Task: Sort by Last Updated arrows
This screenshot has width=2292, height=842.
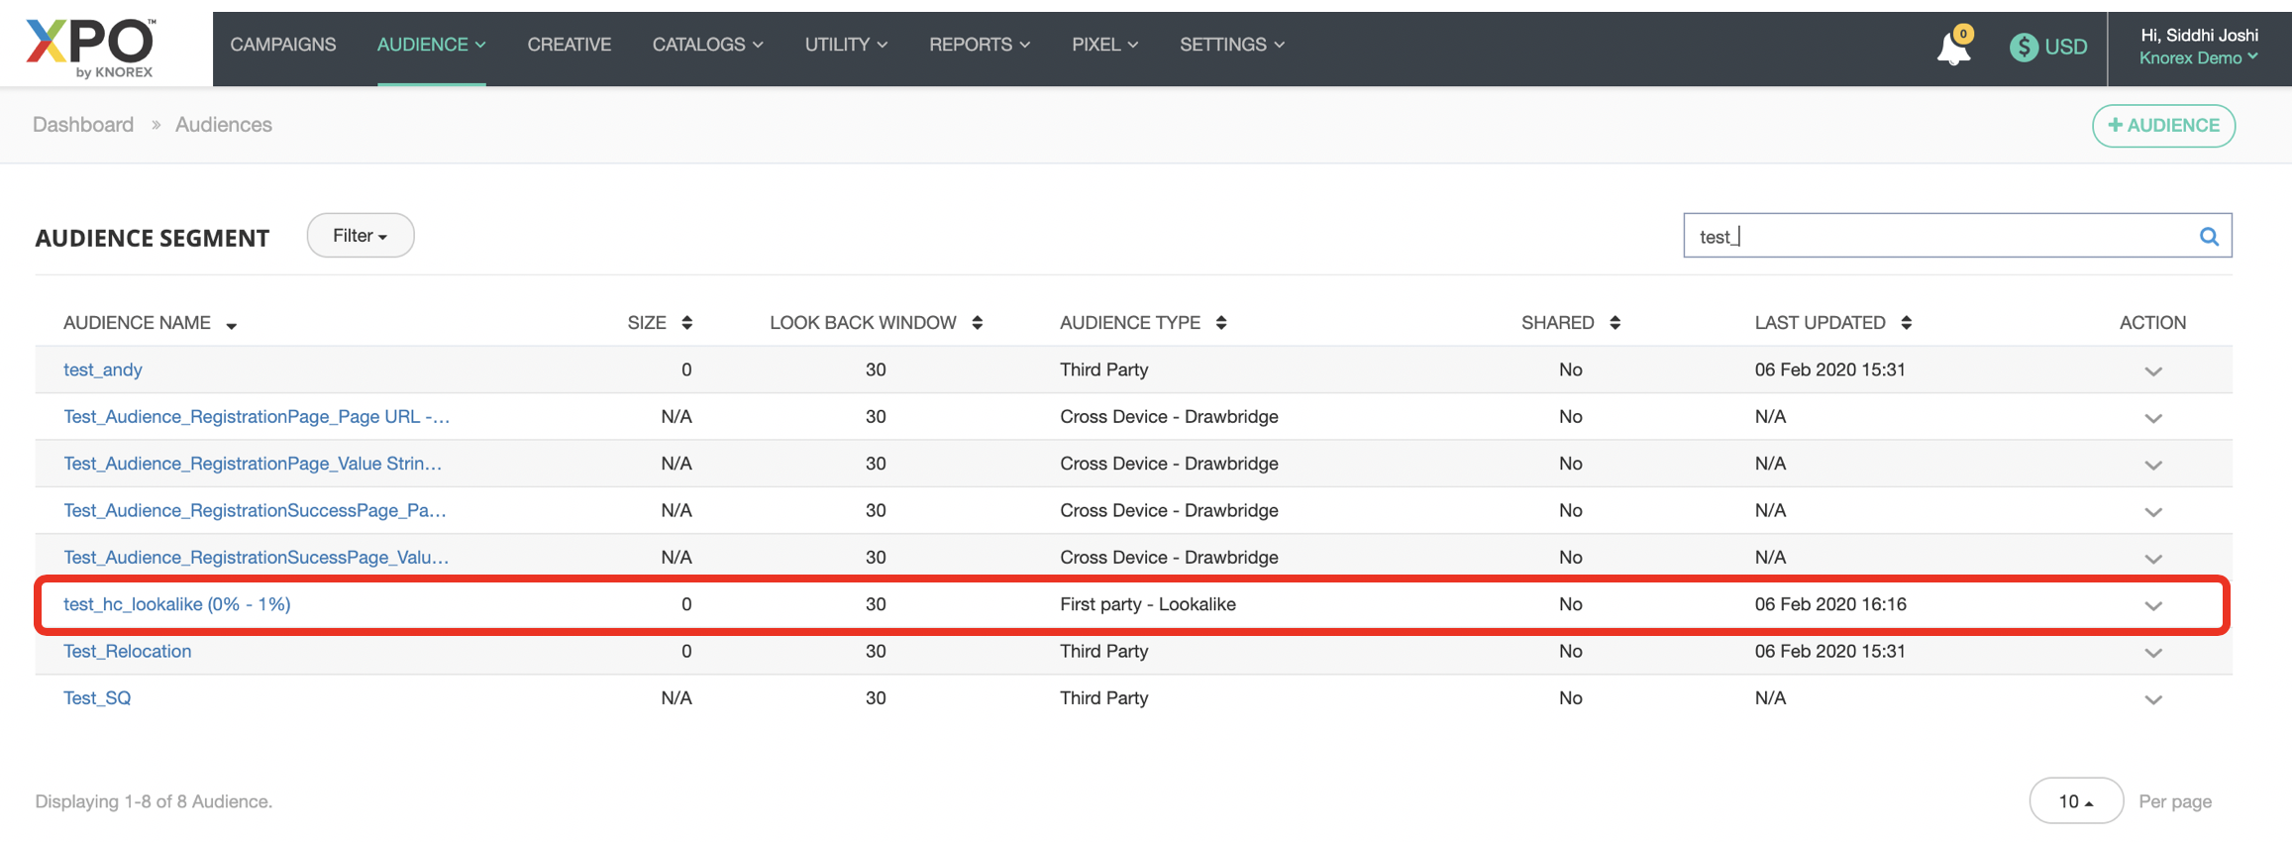Action: pos(1906,323)
